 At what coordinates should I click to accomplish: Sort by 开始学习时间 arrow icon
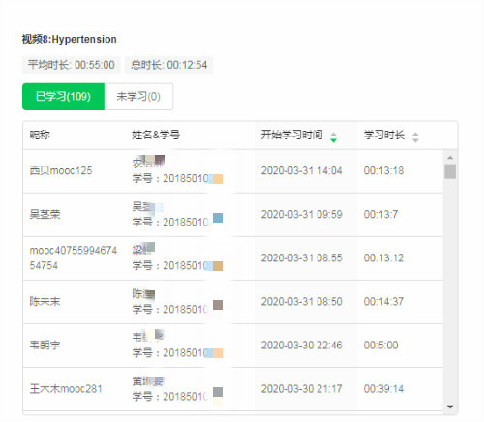point(334,137)
